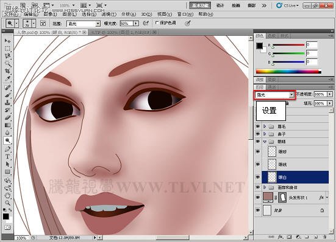Select the History Brush tool
336x242 pixels.
(x=7, y=110)
